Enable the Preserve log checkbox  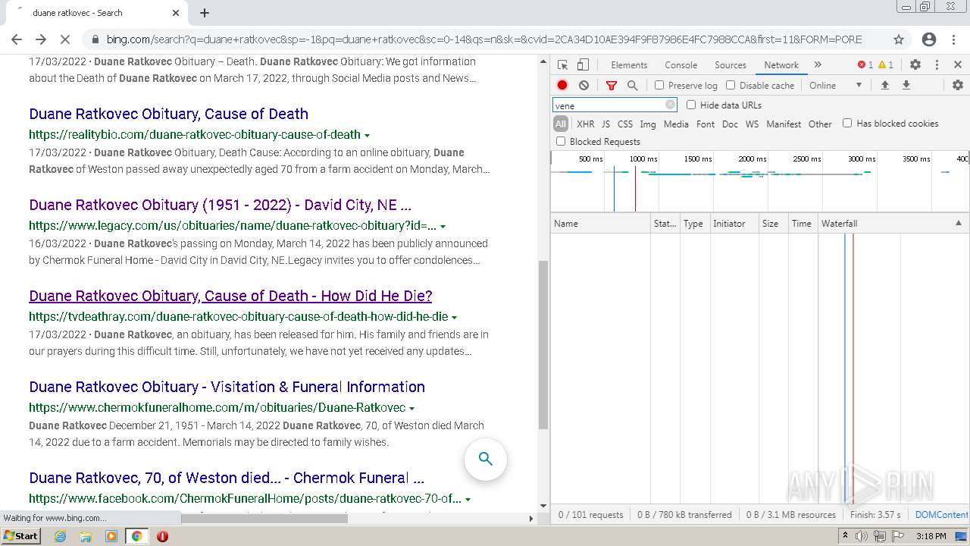click(659, 86)
